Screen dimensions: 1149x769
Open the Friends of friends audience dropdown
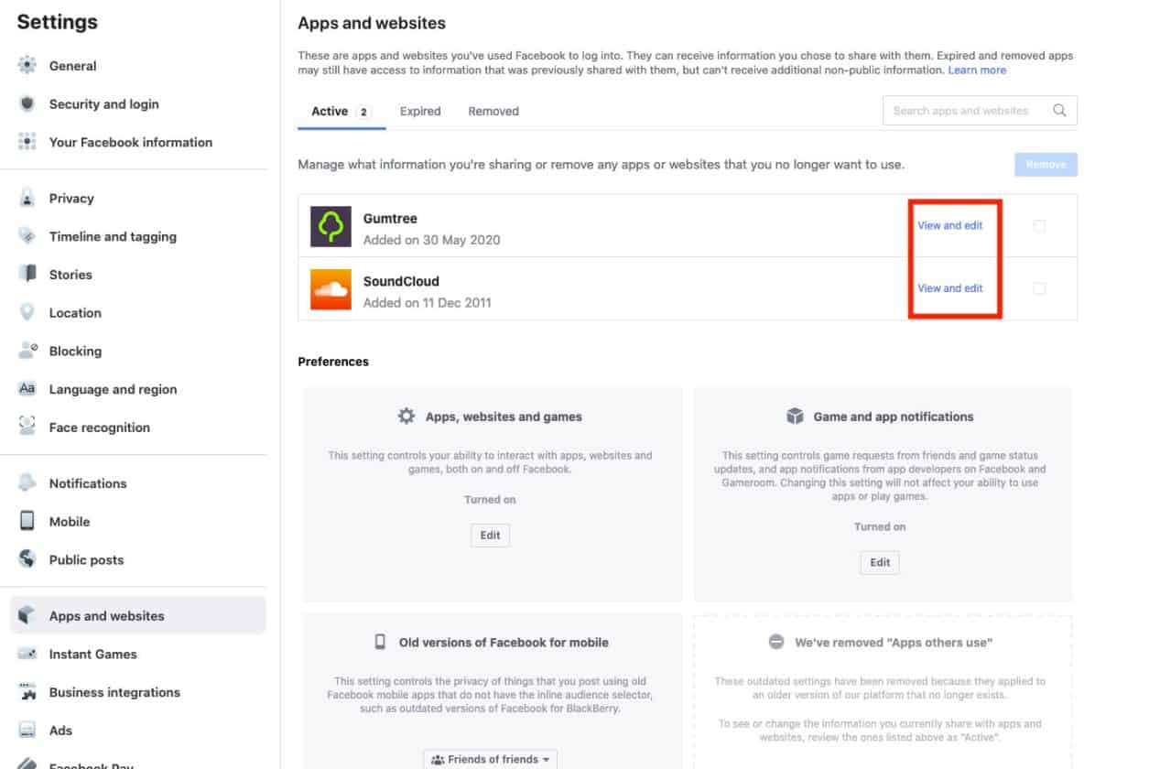490,759
